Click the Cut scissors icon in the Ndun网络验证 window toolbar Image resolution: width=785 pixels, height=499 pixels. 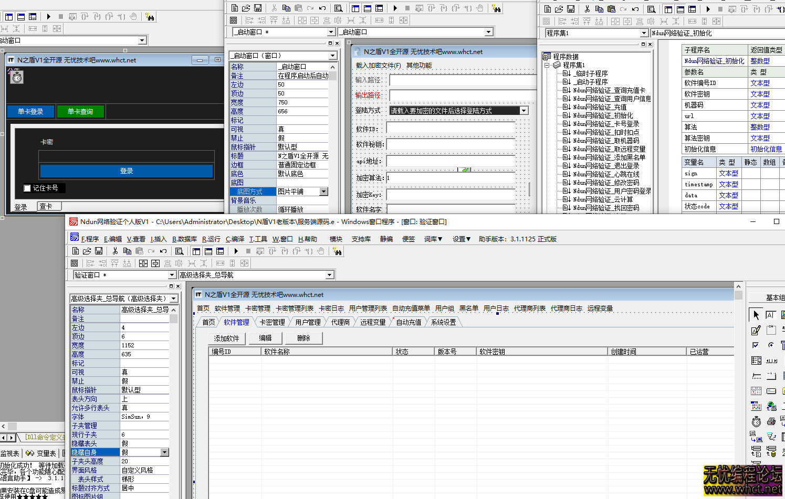[x=115, y=251]
